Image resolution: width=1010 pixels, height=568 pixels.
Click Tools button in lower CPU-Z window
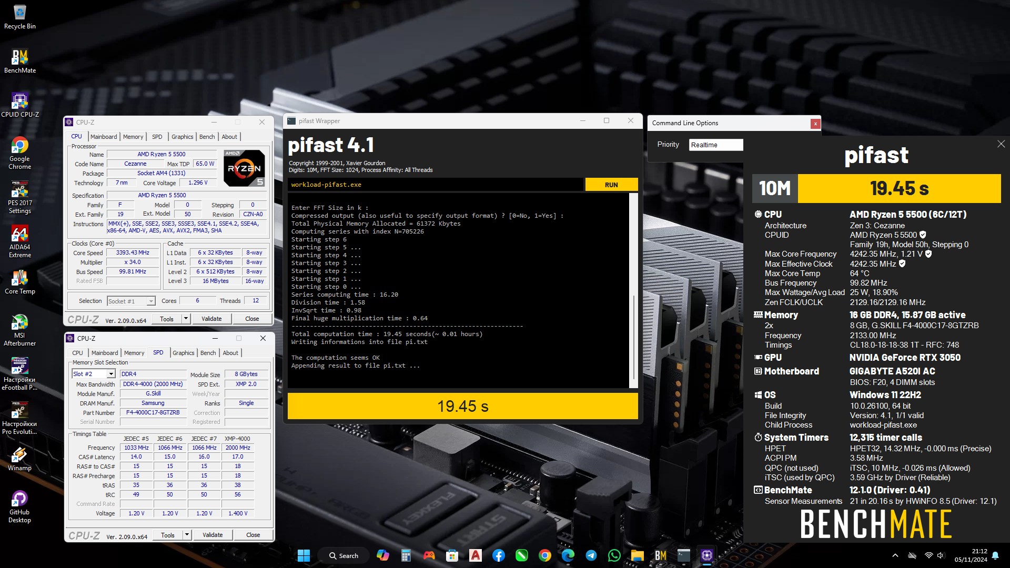(x=168, y=535)
